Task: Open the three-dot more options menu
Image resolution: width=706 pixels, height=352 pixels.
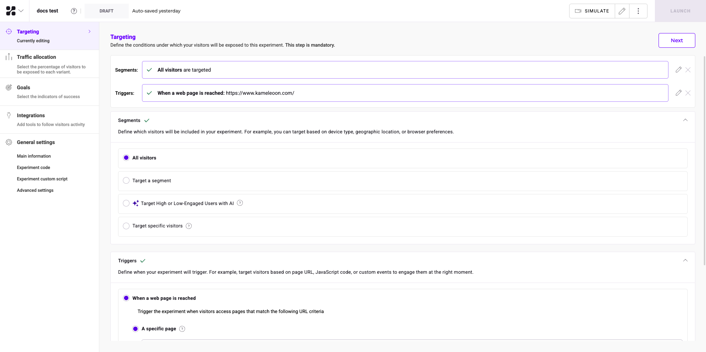Action: point(638,11)
